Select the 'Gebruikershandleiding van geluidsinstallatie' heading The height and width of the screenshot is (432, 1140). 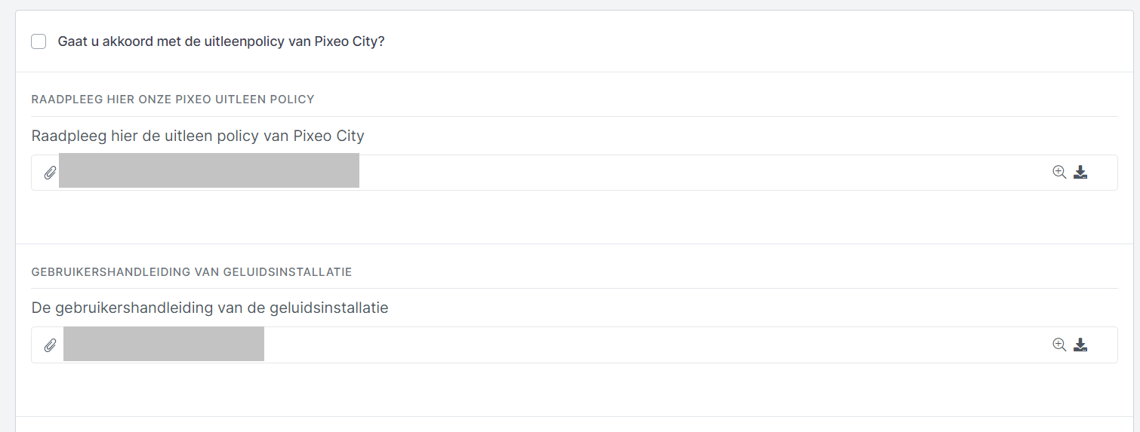click(x=192, y=271)
